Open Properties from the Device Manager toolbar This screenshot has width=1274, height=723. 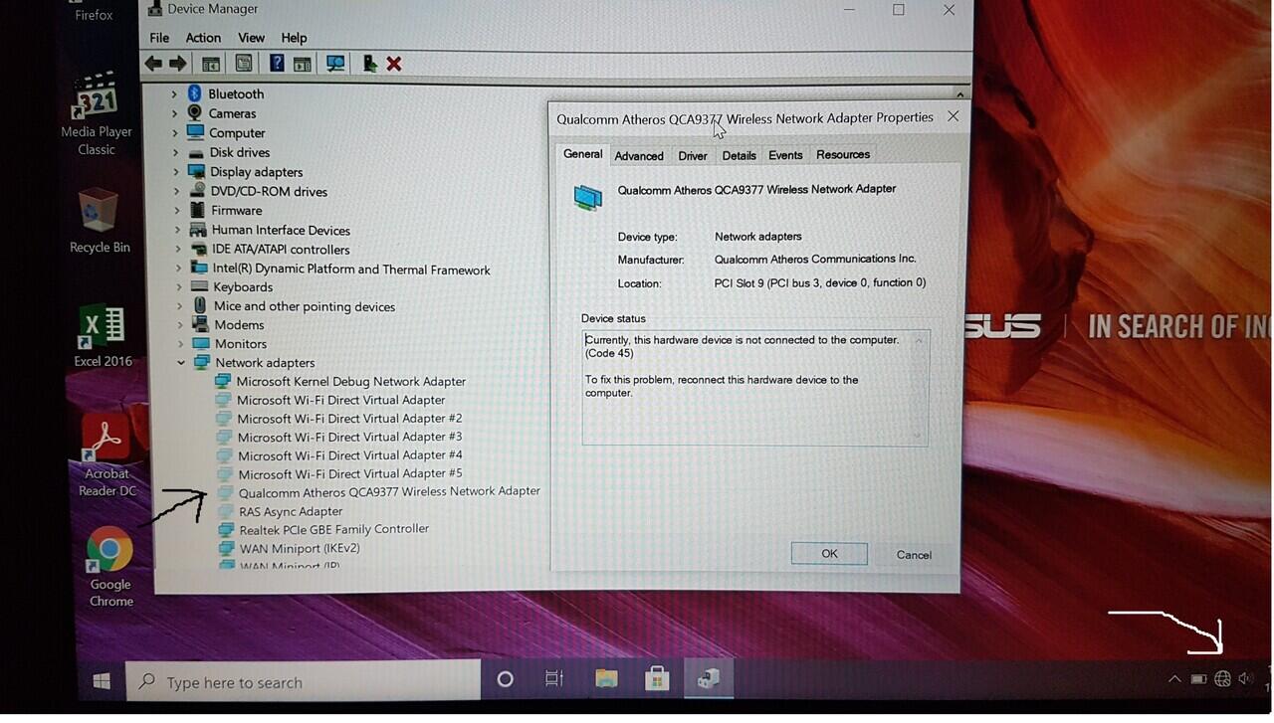coord(244,64)
